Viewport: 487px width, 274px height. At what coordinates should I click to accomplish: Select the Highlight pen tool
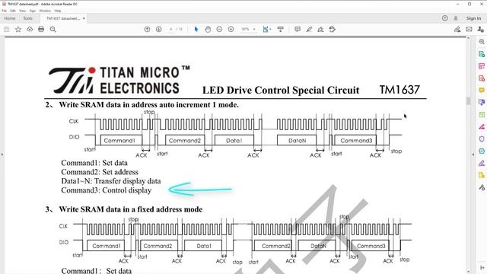309,29
